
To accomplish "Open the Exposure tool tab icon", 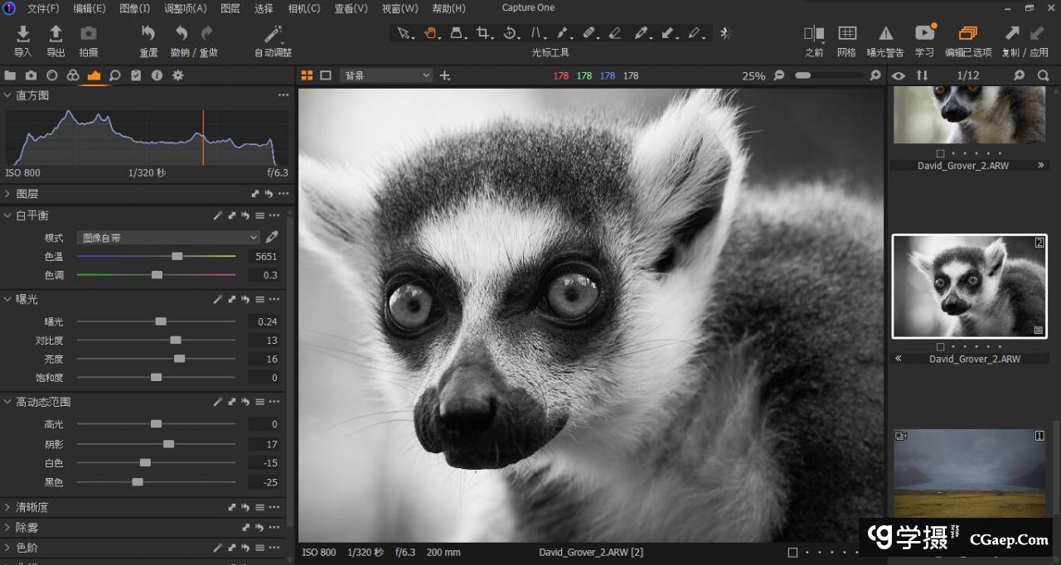I will click(94, 75).
